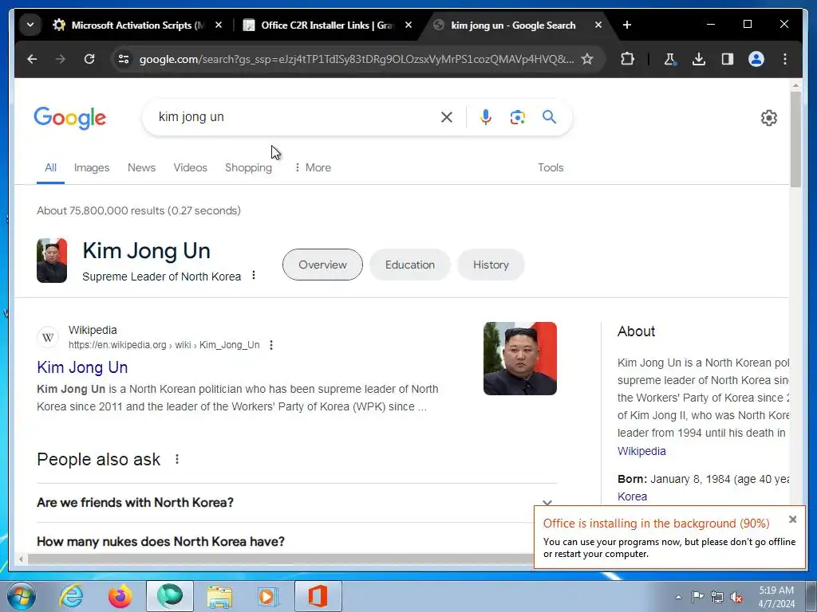Viewport: 817px width, 612px height.
Task: Close the kim jong un search tab
Action: click(x=598, y=25)
